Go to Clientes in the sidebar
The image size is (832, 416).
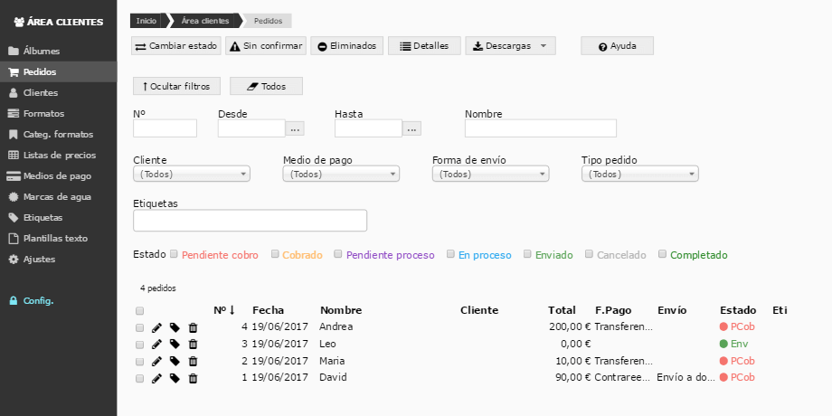point(41,92)
